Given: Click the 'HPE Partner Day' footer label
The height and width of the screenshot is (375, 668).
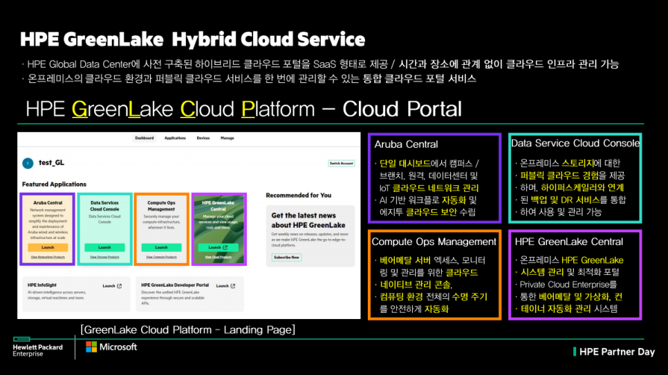Looking at the screenshot, I should pyautogui.click(x=616, y=352).
